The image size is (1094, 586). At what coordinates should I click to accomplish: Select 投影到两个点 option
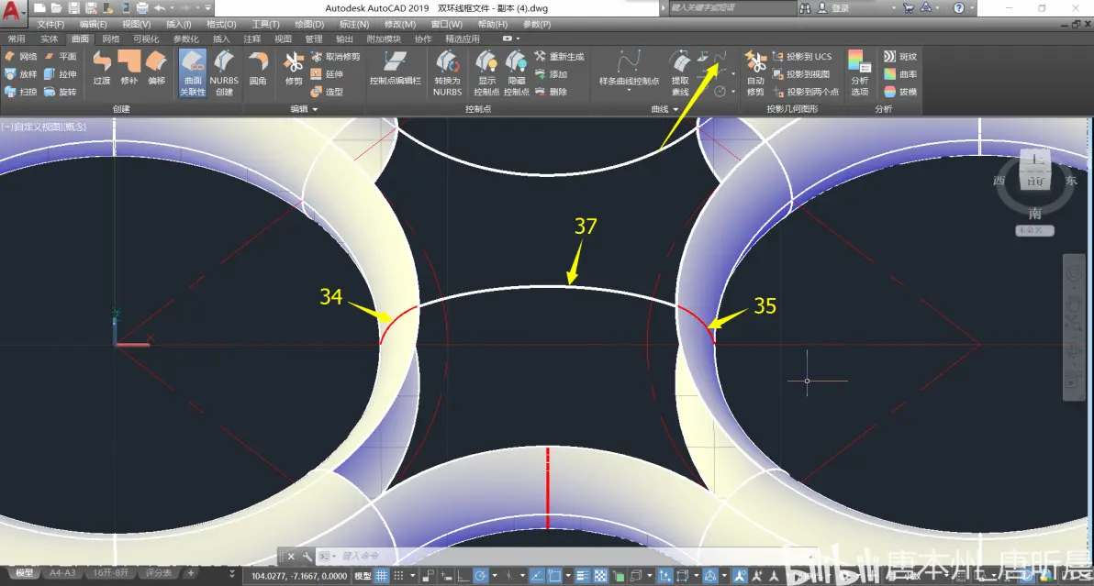[805, 92]
